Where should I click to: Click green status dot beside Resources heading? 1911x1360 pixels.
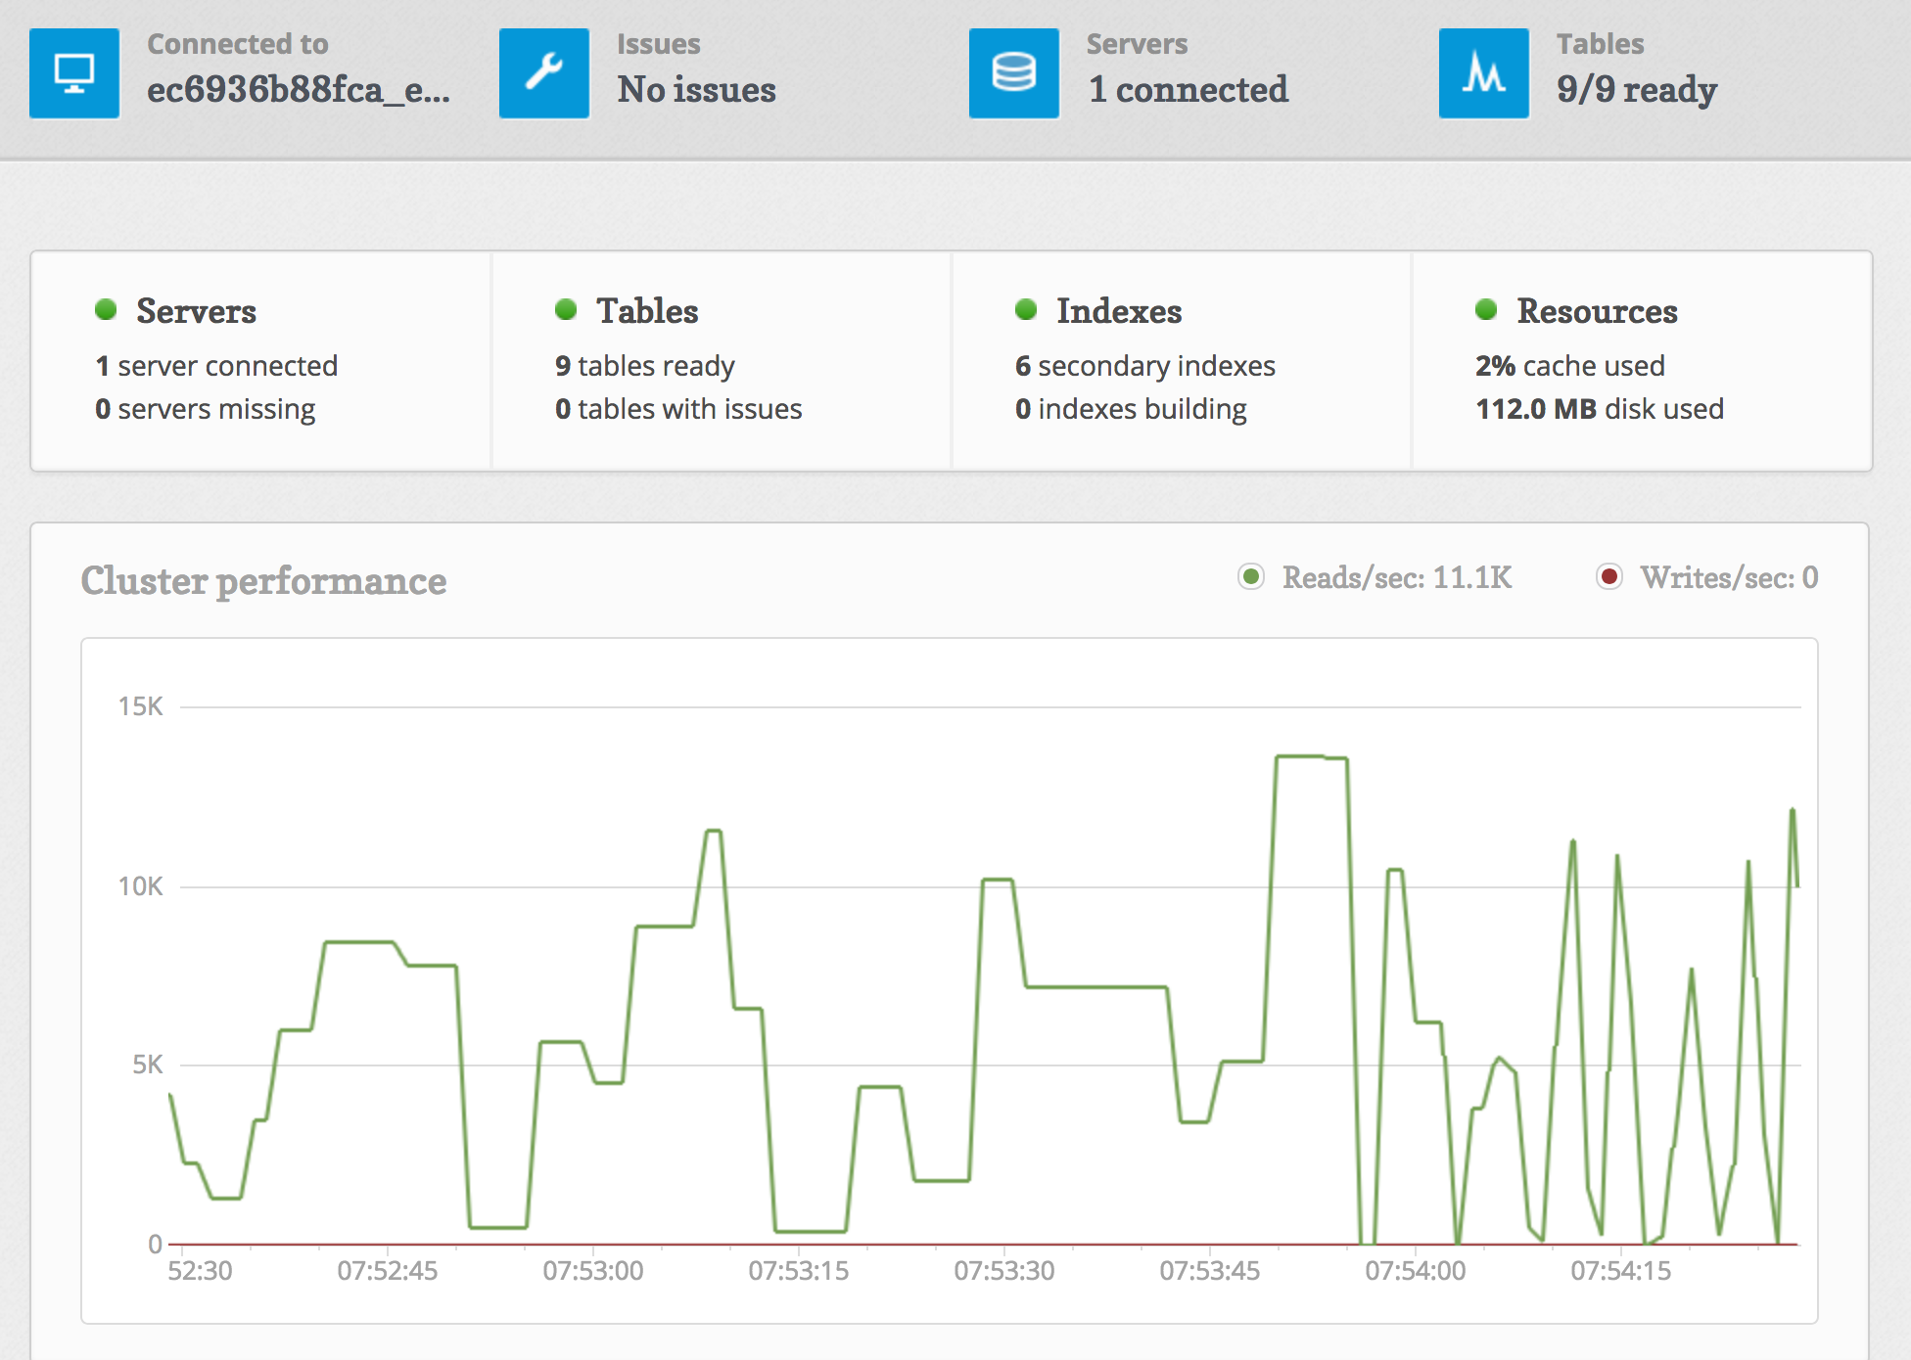tap(1486, 310)
